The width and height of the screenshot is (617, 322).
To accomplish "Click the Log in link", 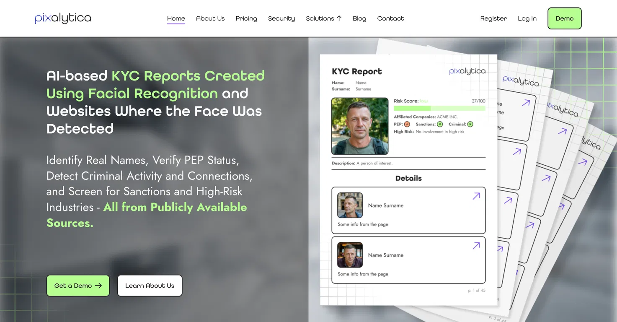I will (x=527, y=18).
